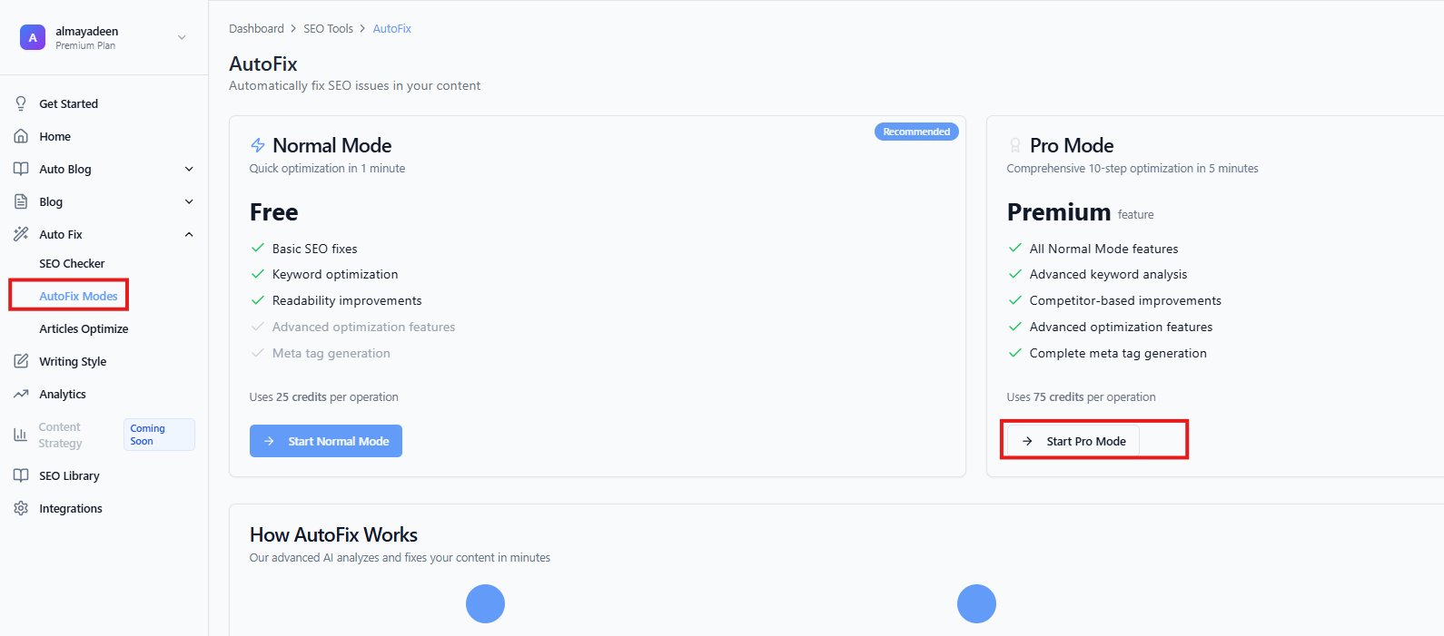The height and width of the screenshot is (636, 1444).
Task: Open SEO Checker from the sidebar
Action: 72,263
